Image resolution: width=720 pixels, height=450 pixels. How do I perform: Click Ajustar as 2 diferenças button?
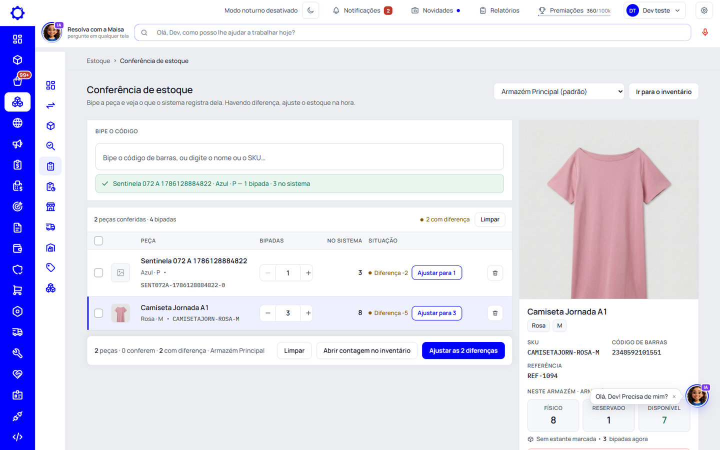463,350
